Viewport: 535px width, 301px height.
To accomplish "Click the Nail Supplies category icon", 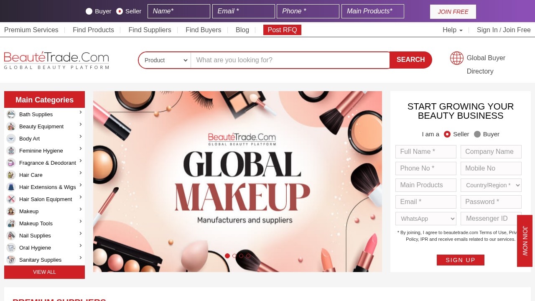I will click(x=11, y=235).
